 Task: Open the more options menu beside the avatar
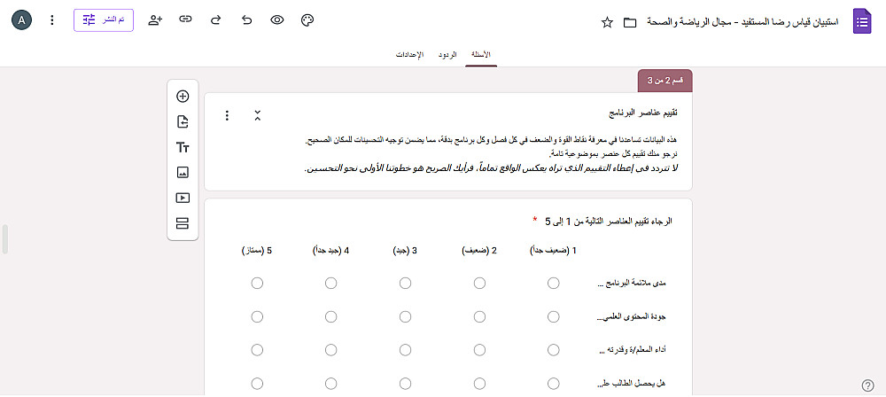click(x=51, y=19)
